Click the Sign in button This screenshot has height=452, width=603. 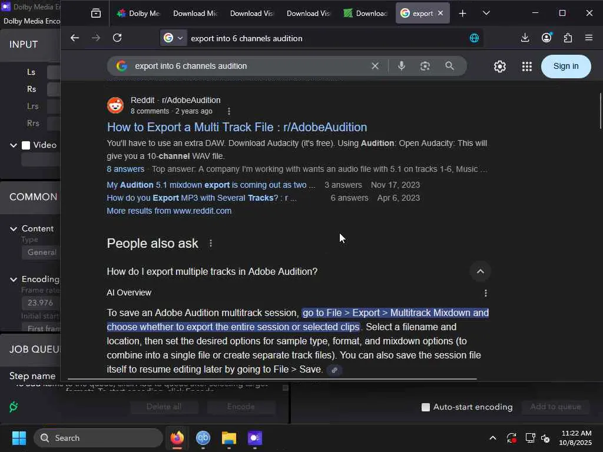566,66
